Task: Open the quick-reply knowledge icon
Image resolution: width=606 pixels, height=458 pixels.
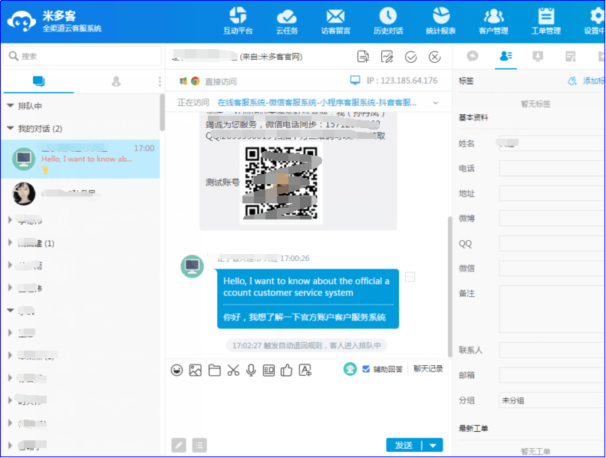Action: [x=268, y=371]
